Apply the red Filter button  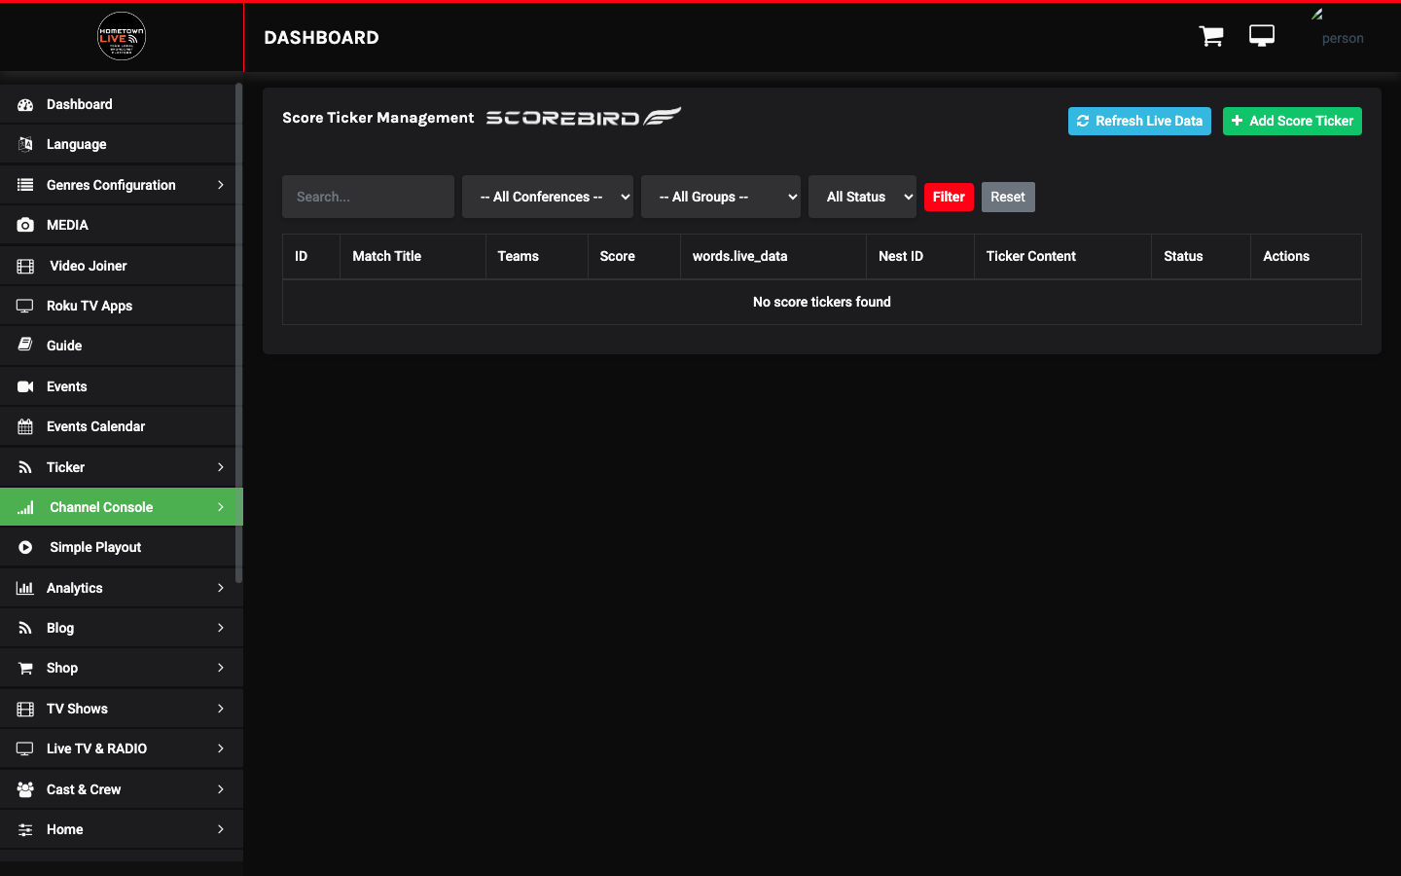pos(949,197)
